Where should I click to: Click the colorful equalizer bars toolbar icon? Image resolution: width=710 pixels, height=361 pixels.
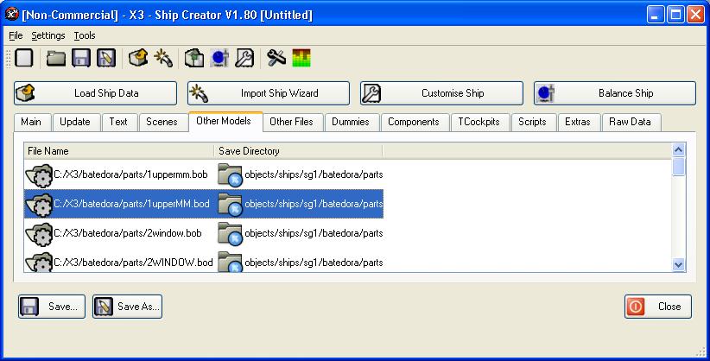pyautogui.click(x=301, y=58)
